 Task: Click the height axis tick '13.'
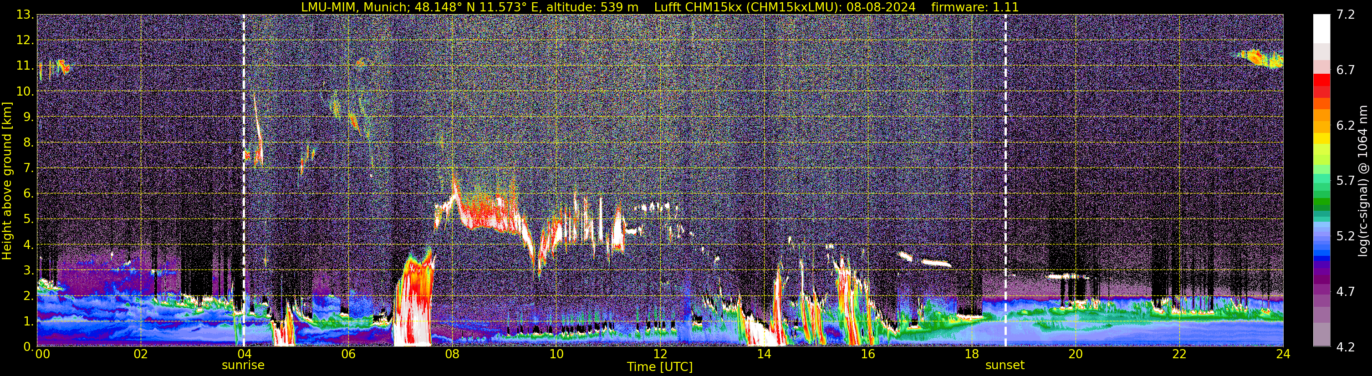pos(25,15)
